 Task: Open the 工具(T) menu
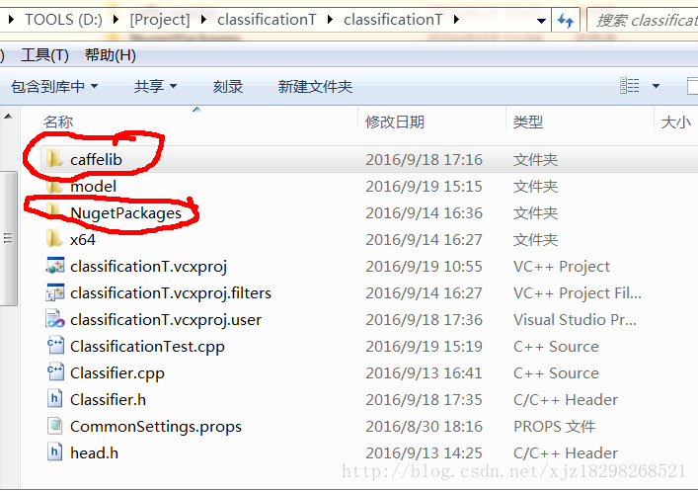coord(44,55)
